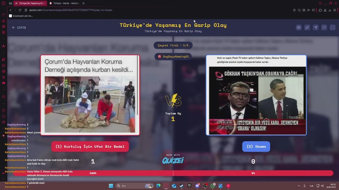Screen dimensions: 339x190
Task: Open the Download Link Ge... bookmark
Action: coord(21,16)
